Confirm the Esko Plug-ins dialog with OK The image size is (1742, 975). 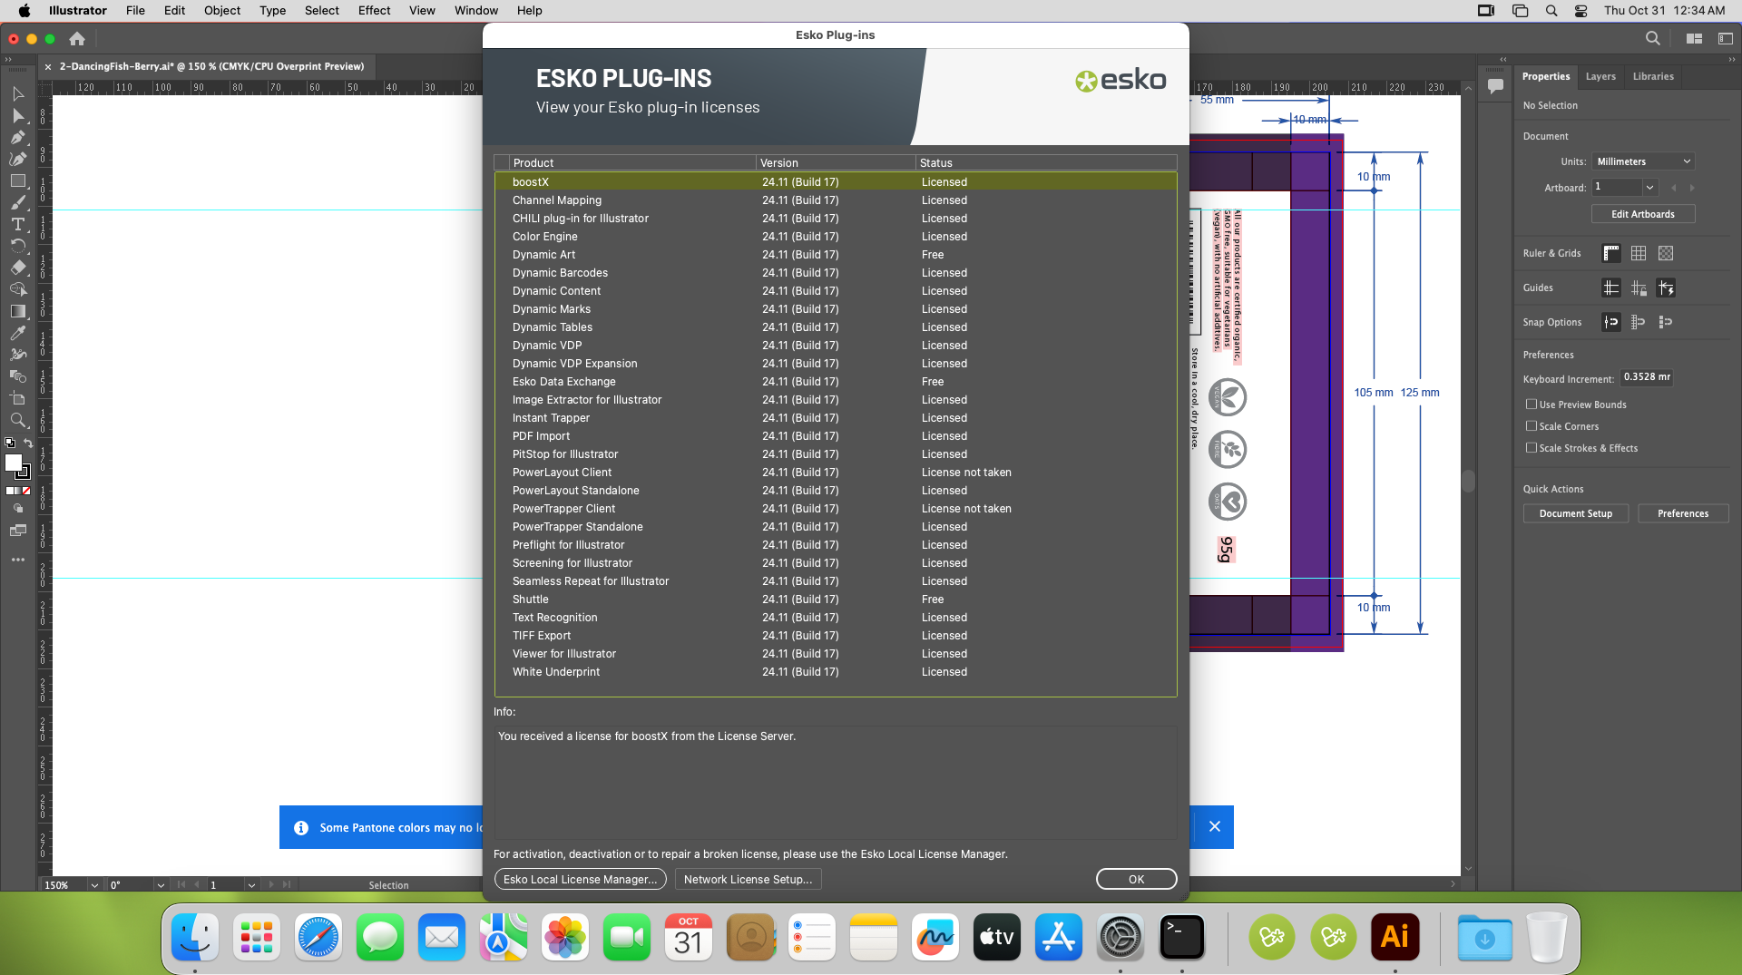tap(1136, 880)
